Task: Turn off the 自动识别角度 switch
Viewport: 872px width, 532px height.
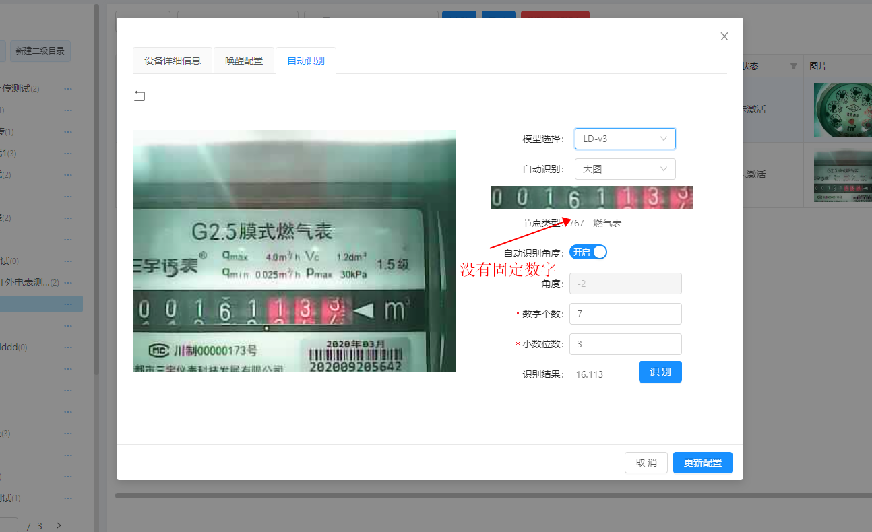Action: click(x=588, y=252)
